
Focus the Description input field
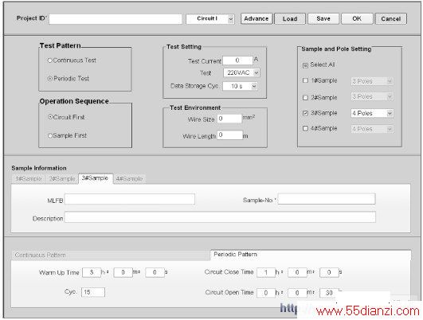[220, 217]
